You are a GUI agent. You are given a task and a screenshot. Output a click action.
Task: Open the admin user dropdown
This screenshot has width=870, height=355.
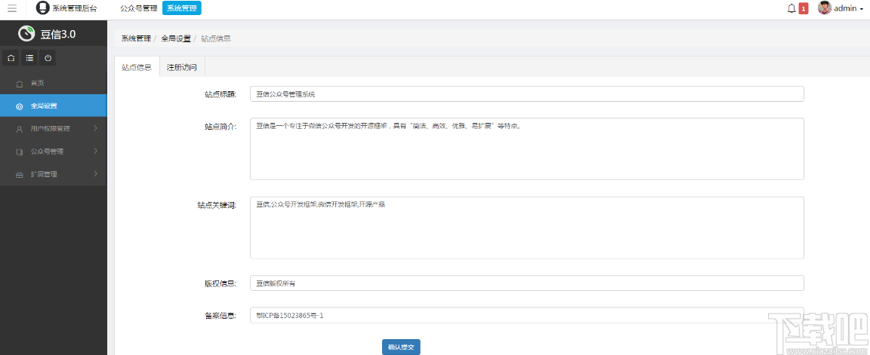pos(848,8)
